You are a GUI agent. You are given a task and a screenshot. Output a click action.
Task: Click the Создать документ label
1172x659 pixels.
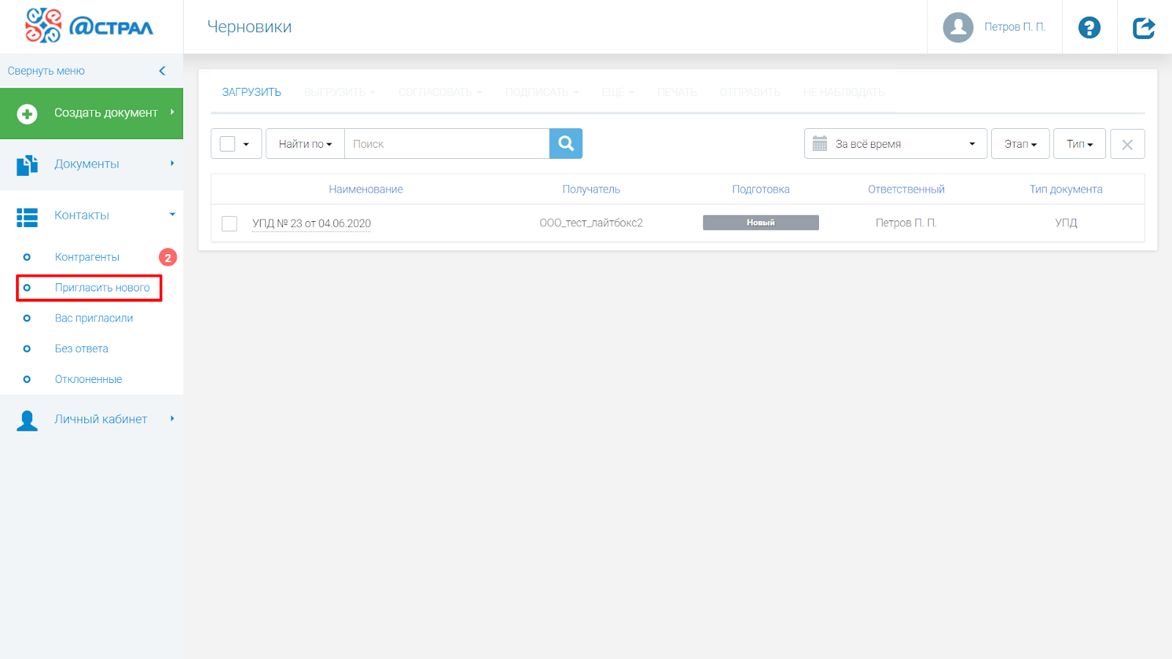(106, 113)
